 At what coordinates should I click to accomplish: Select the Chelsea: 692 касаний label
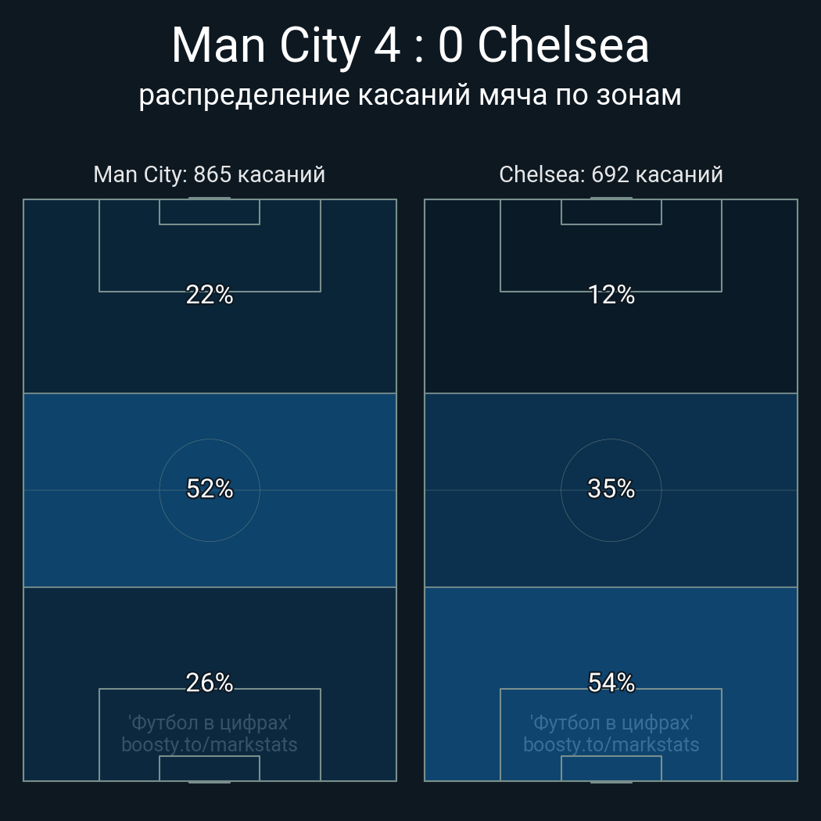(611, 174)
